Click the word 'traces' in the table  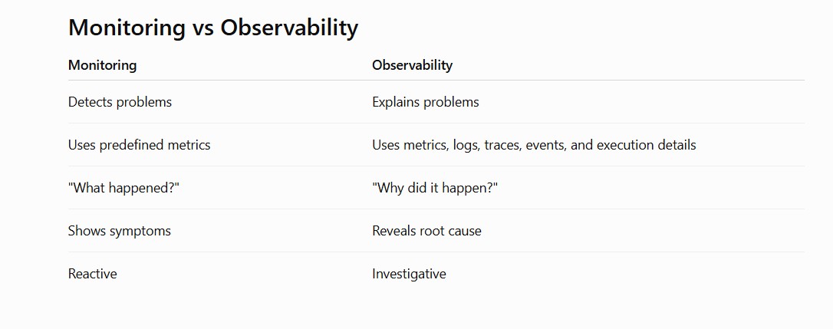coord(502,145)
